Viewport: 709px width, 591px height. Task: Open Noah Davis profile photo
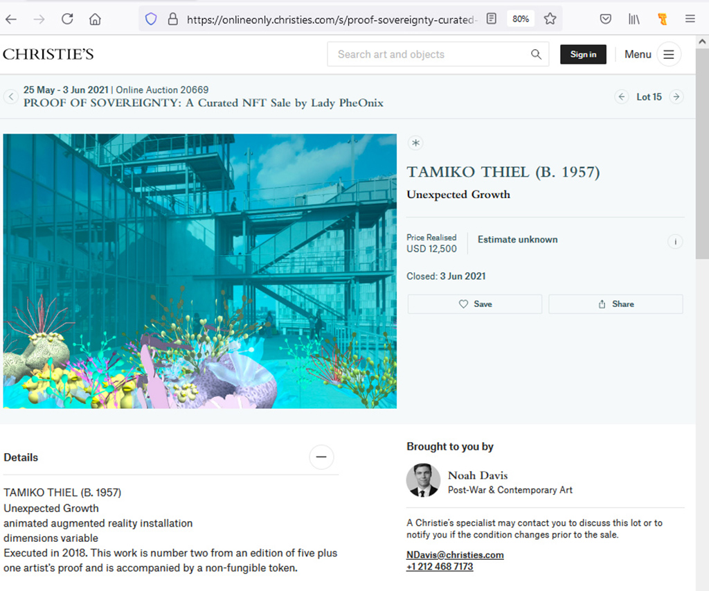(x=423, y=480)
